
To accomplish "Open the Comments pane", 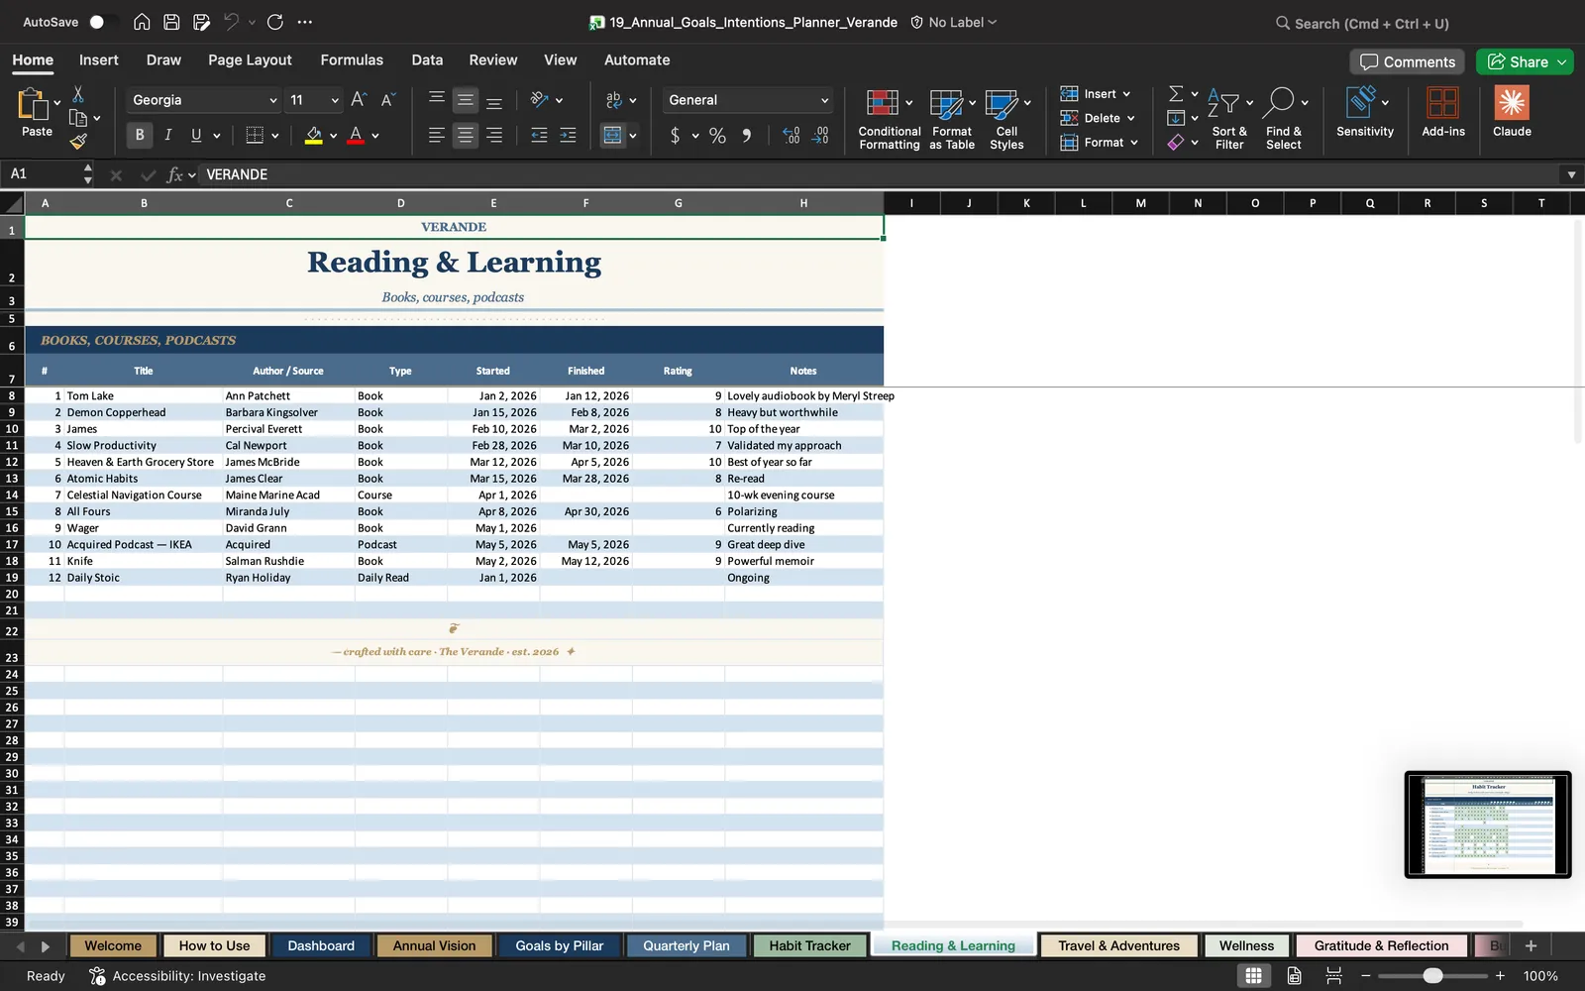I will point(1408,61).
